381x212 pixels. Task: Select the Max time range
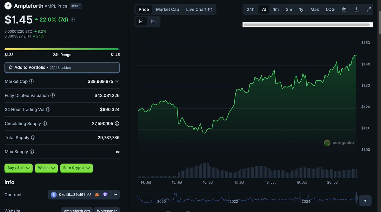coord(315,10)
